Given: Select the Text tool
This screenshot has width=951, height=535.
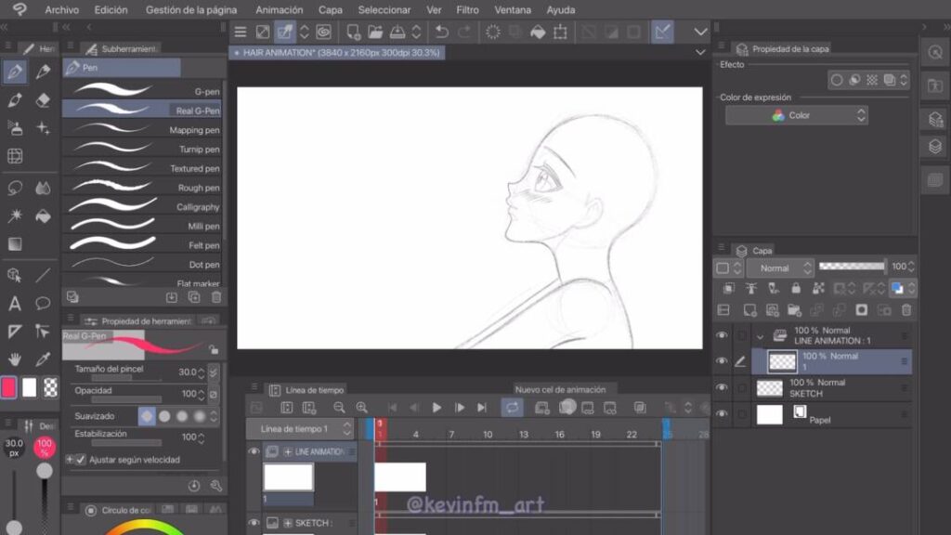Looking at the screenshot, I should 15,304.
